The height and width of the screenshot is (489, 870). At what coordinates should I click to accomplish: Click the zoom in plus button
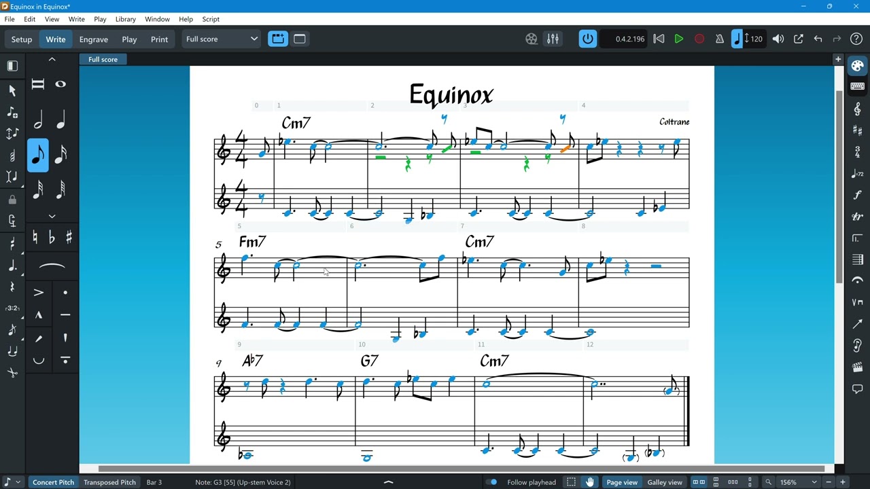click(843, 482)
